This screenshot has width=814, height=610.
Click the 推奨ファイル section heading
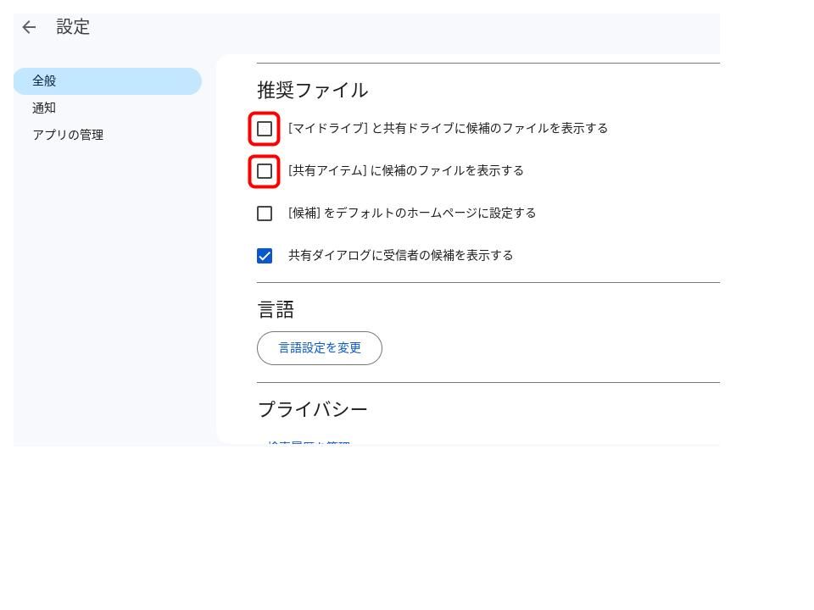point(312,91)
